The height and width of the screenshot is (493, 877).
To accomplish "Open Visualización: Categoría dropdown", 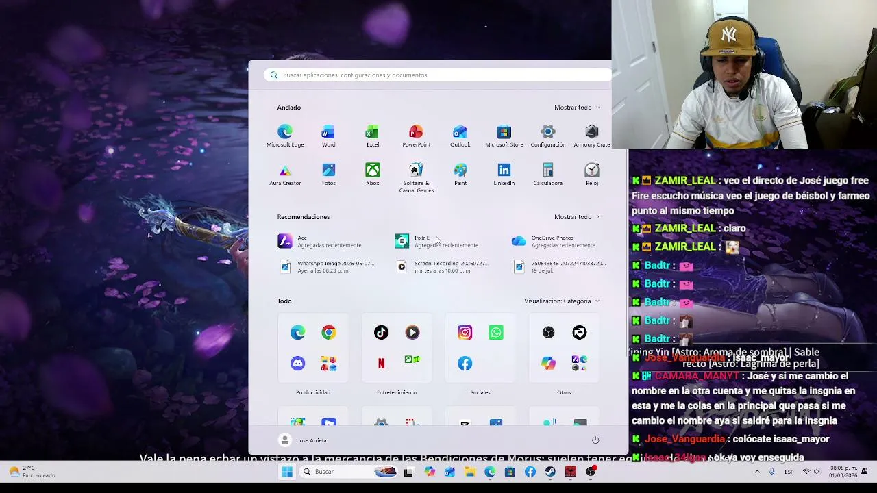I will (562, 301).
